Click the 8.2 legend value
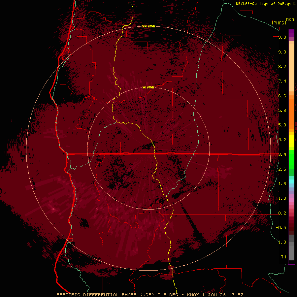 282,66
